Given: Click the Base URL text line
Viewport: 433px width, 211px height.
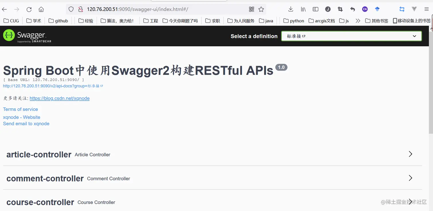Looking at the screenshot, I should click(44, 80).
